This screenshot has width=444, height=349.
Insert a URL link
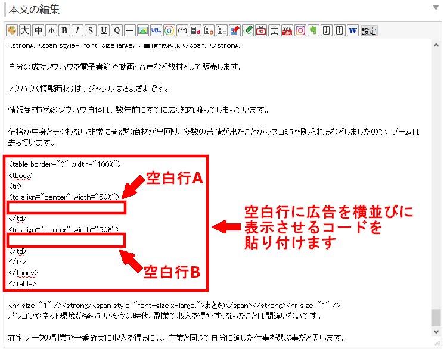point(156,30)
